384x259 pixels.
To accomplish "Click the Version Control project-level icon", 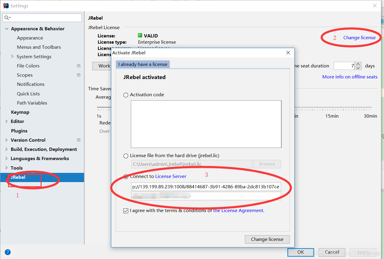I will (x=79, y=140).
